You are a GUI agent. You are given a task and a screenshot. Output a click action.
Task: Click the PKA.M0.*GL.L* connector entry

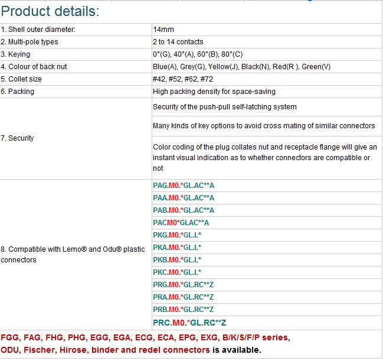pos(177,248)
